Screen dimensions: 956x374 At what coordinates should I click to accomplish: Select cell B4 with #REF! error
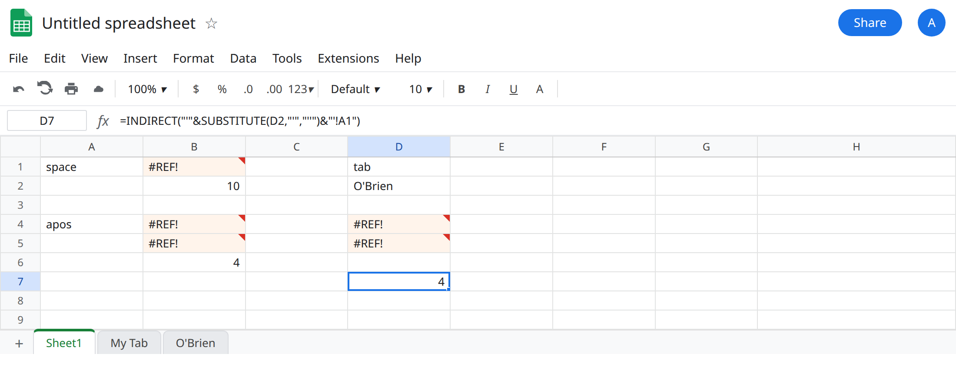pyautogui.click(x=194, y=224)
